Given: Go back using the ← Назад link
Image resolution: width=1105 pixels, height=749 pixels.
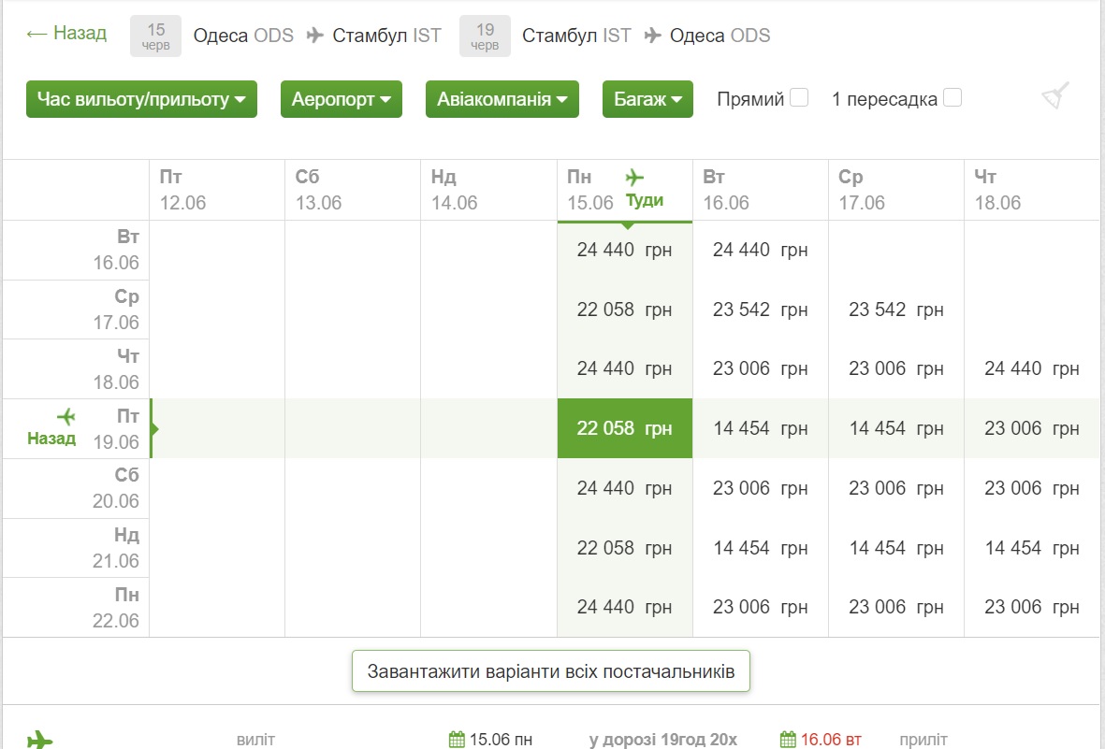Looking at the screenshot, I should point(66,34).
